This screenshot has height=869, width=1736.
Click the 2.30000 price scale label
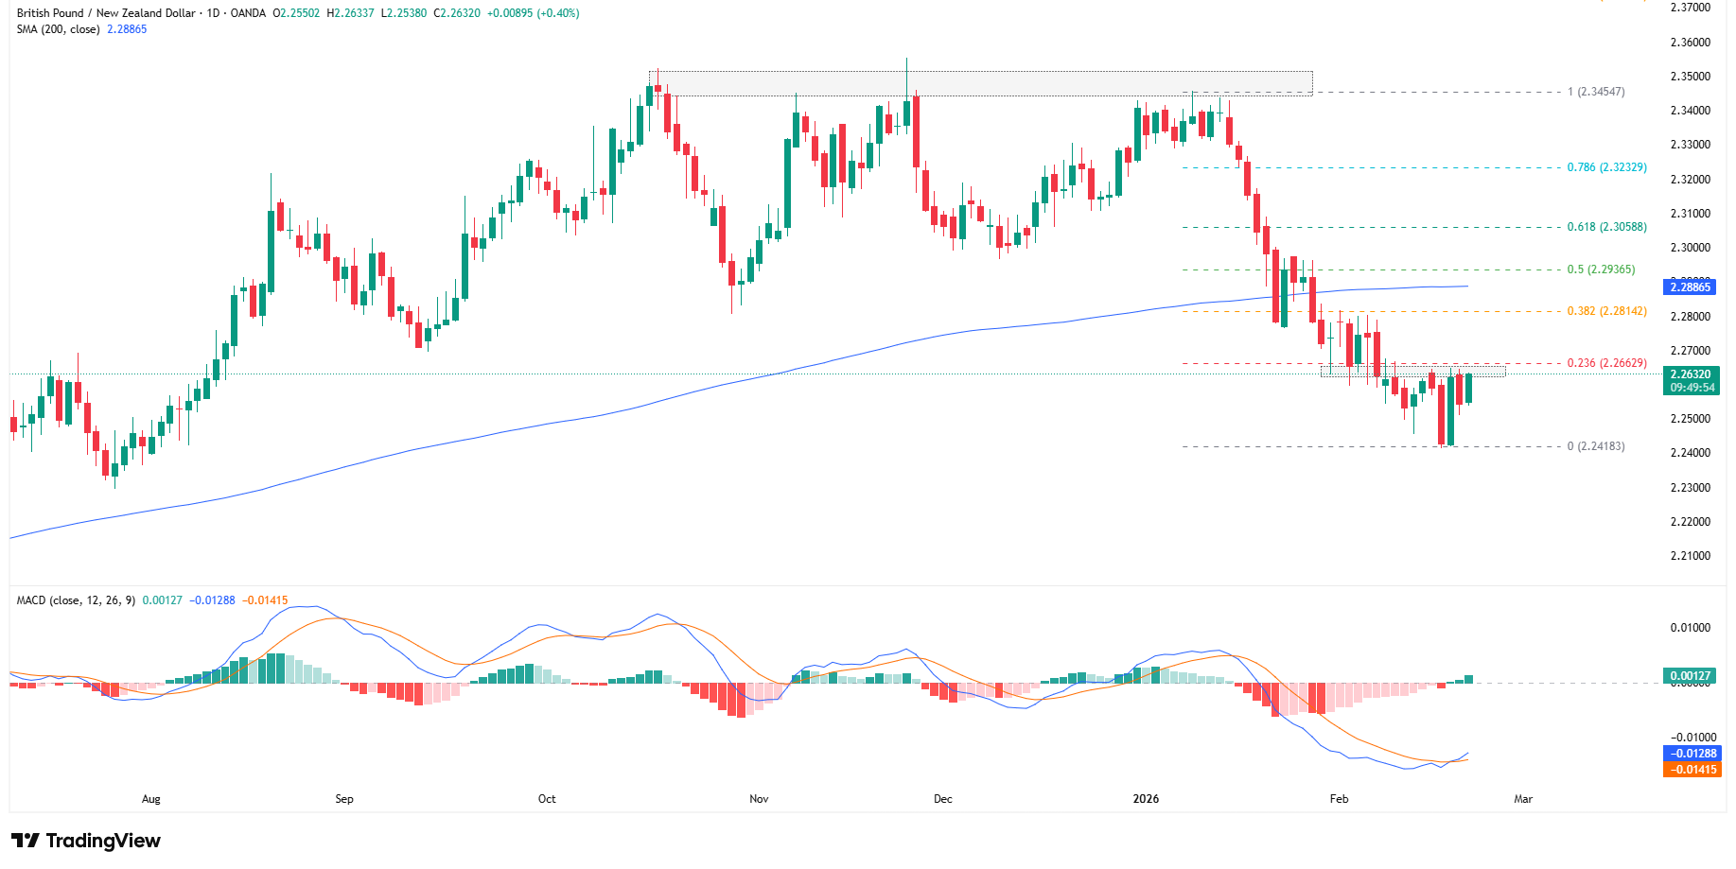[1690, 248]
